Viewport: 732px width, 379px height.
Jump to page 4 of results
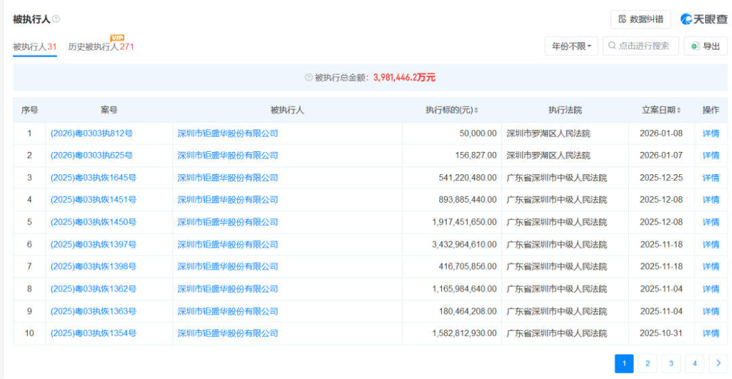tap(694, 363)
